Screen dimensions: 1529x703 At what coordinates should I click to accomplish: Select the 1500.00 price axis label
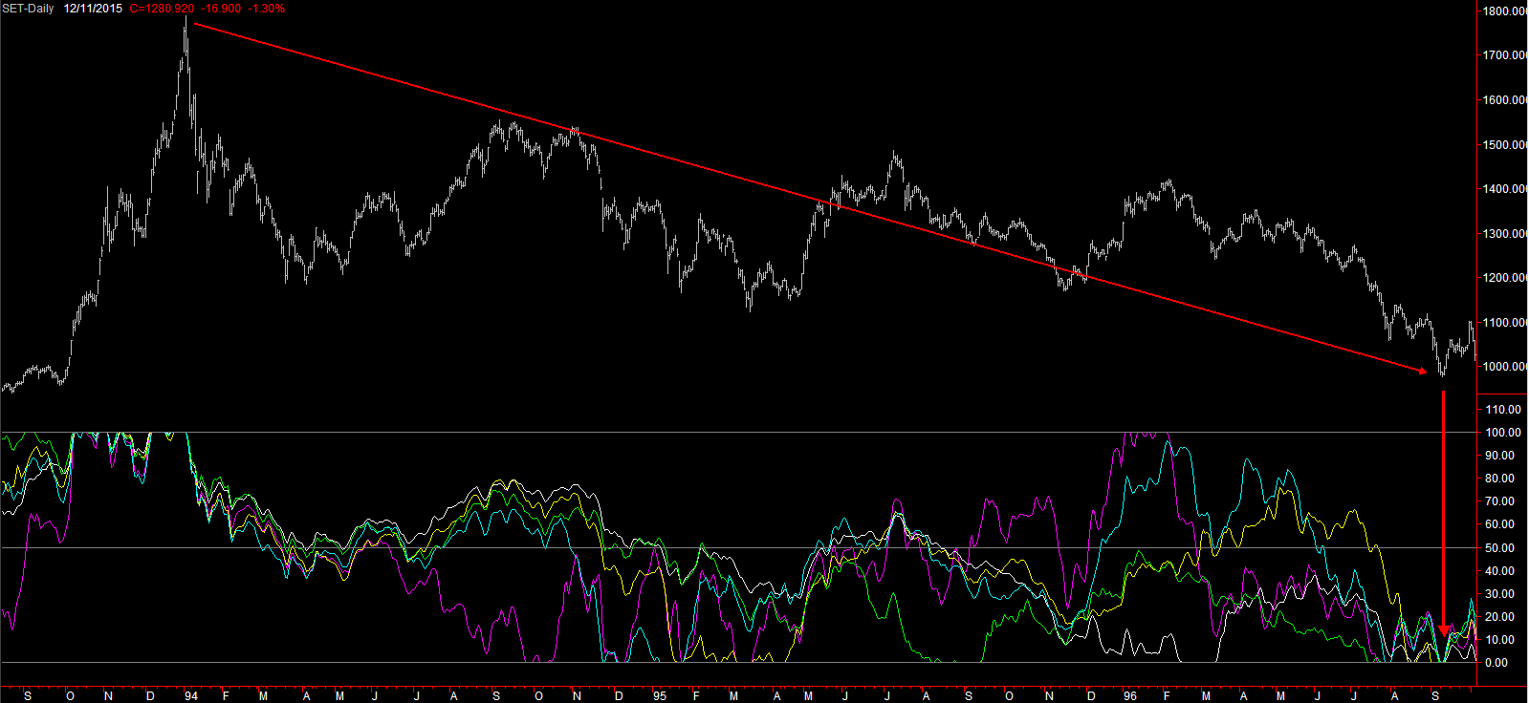pyautogui.click(x=1505, y=145)
